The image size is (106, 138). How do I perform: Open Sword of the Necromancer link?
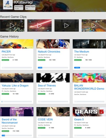click(10, 121)
